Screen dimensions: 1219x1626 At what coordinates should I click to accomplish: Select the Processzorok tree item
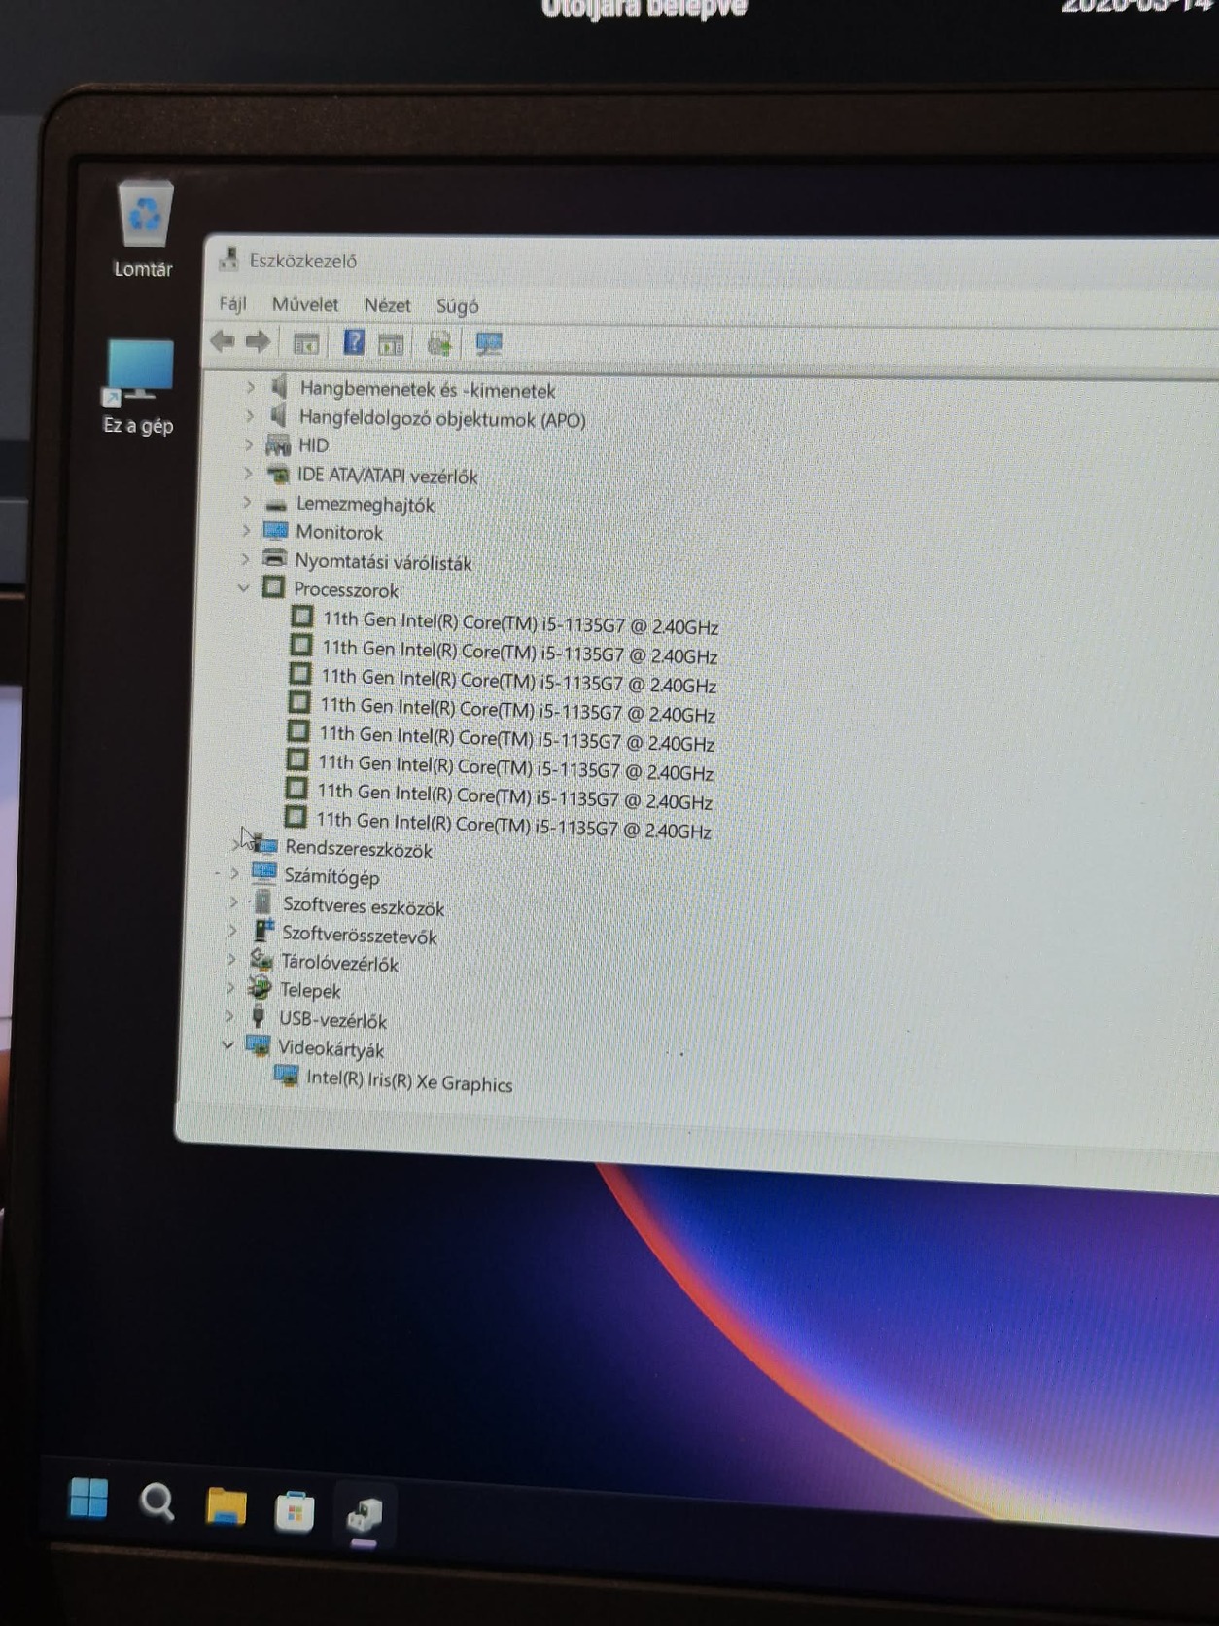pos(346,589)
